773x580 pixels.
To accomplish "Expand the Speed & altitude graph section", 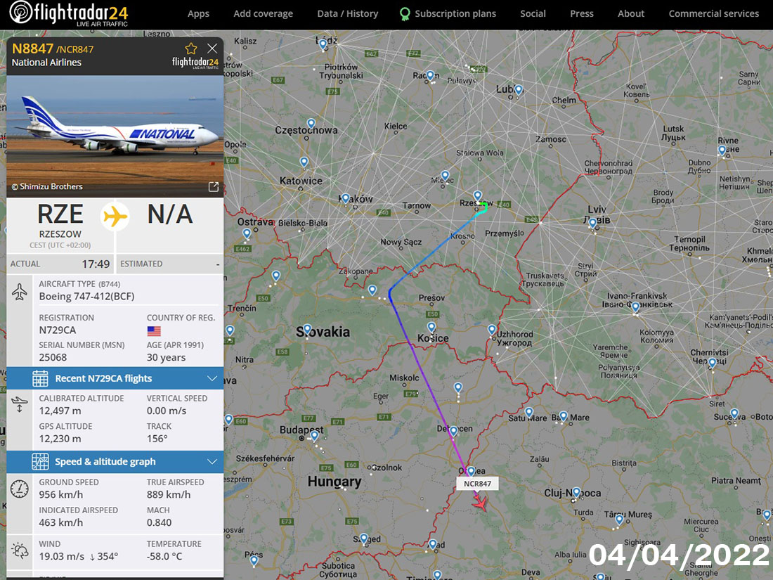I will (x=115, y=462).
